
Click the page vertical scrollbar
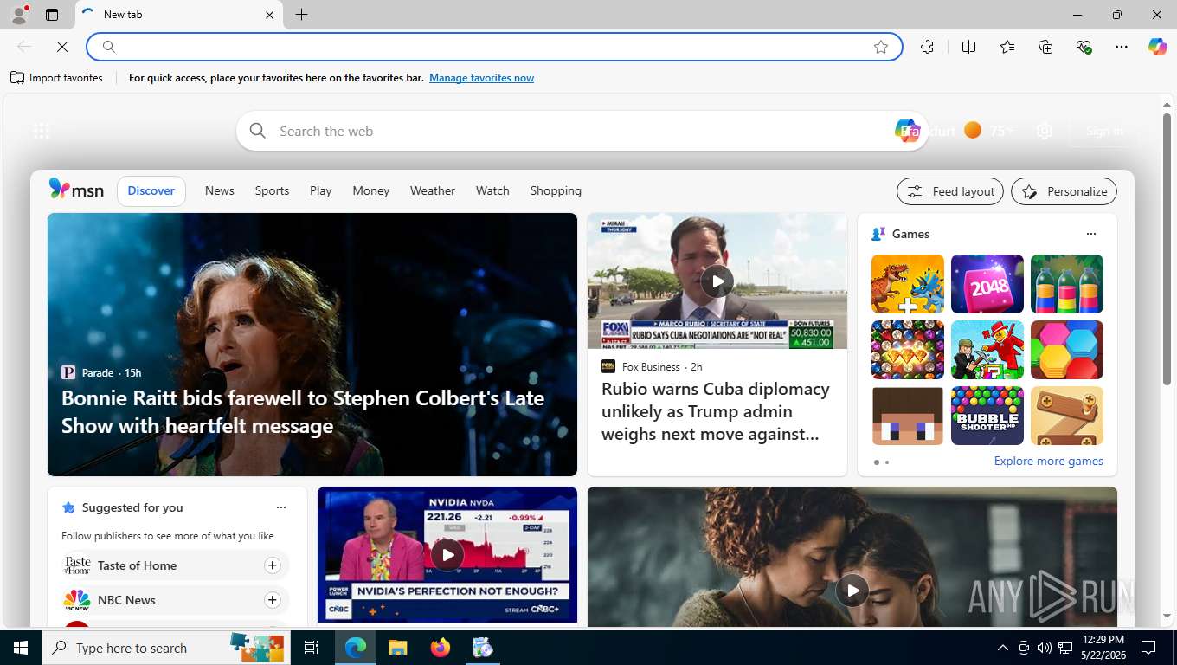[x=1167, y=249]
